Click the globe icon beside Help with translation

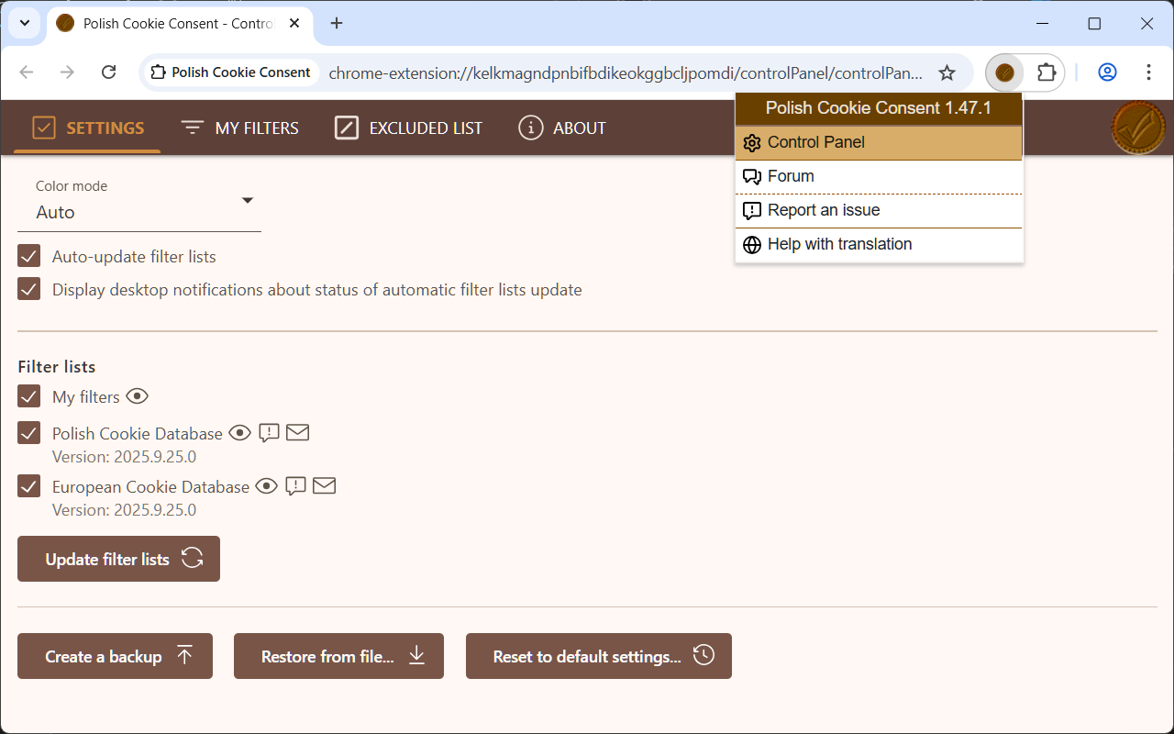pos(752,245)
